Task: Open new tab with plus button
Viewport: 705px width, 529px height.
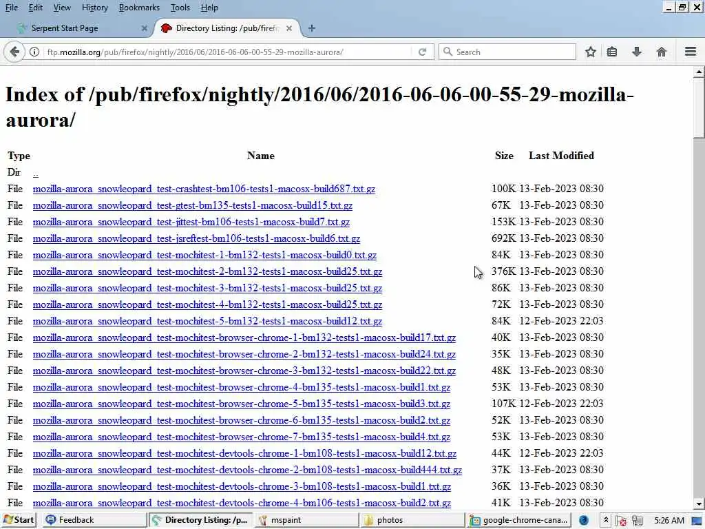Action: tap(312, 28)
